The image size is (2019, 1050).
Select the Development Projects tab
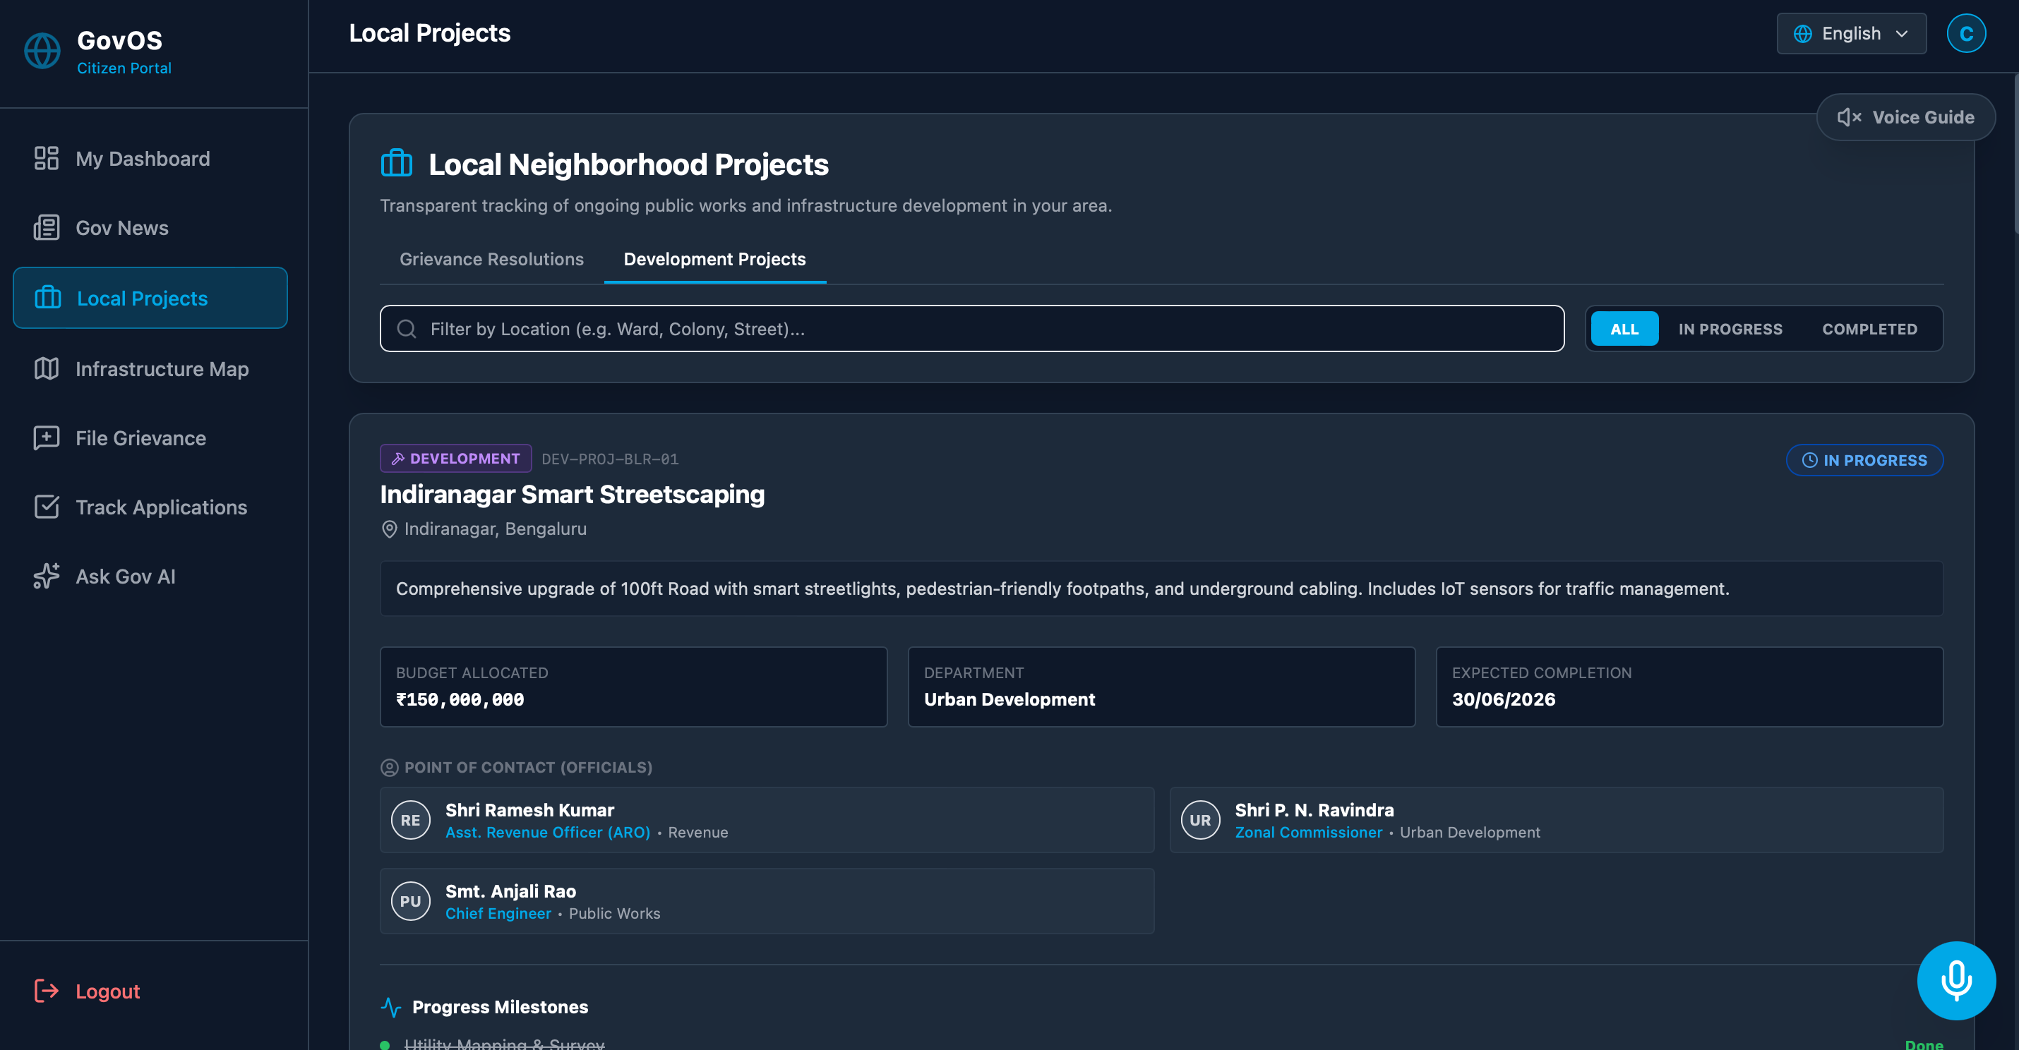coord(714,260)
